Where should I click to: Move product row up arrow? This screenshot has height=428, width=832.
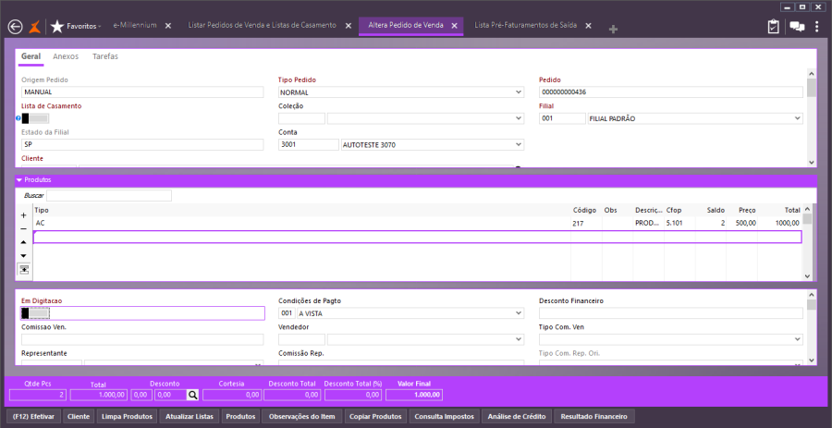tap(23, 242)
